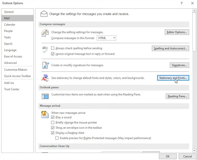Screen dimensions: 197x160
Task: Click the envelope icon beside the Mail settings header
Action: point(44,14)
